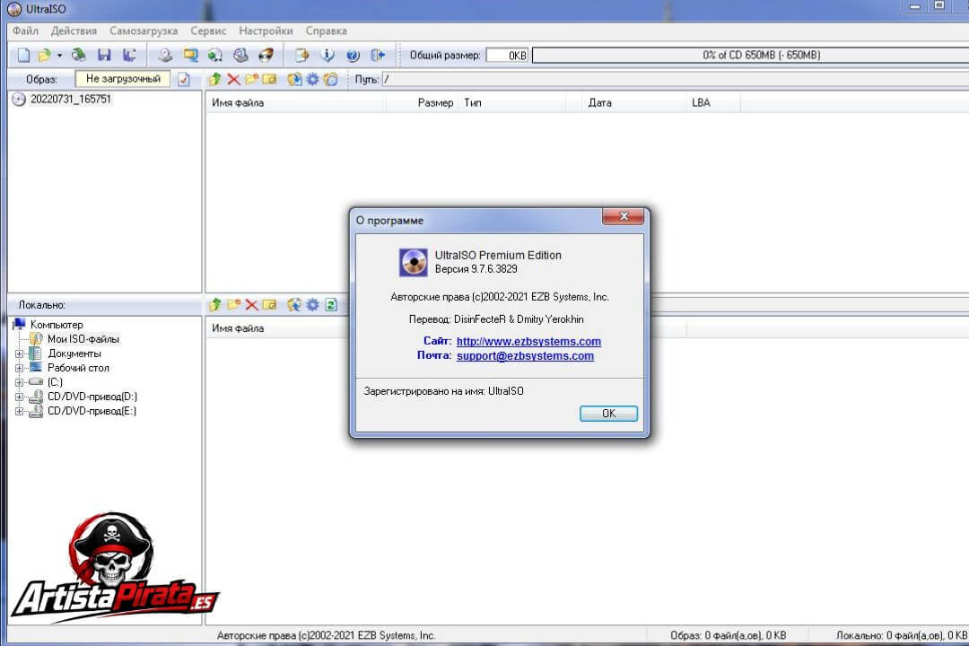
Task: Click the New image toolbar icon
Action: click(x=23, y=55)
